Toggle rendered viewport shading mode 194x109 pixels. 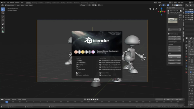click(181, 5)
